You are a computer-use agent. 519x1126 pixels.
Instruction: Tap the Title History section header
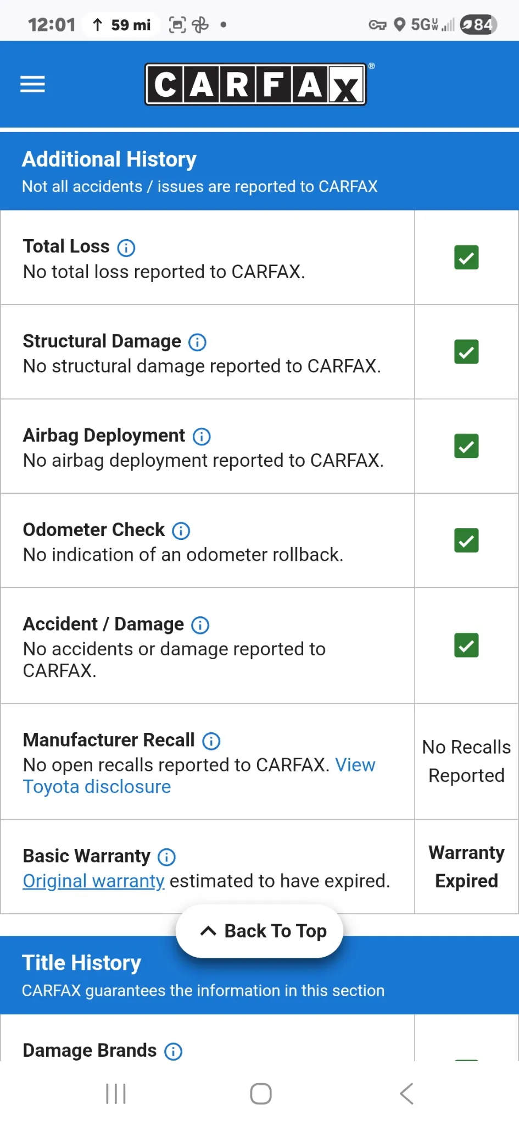81,963
